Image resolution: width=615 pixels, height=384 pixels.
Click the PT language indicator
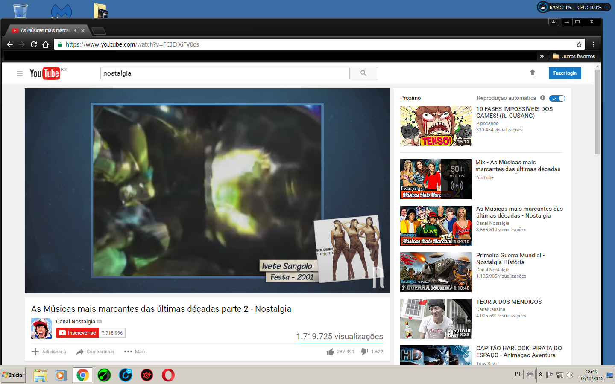click(x=518, y=374)
